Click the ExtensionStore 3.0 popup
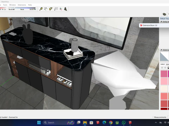 [x=154, y=25]
